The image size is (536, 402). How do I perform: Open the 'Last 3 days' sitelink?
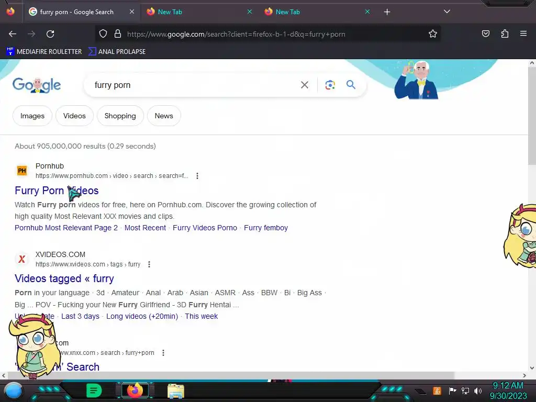tap(80, 316)
